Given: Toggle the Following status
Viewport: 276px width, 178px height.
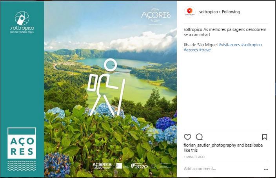Looking at the screenshot, I should 231,12.
